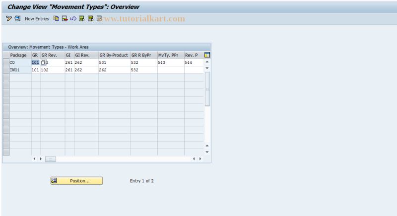Click New Entries in the toolbar
This screenshot has height=216, width=397.
point(37,19)
